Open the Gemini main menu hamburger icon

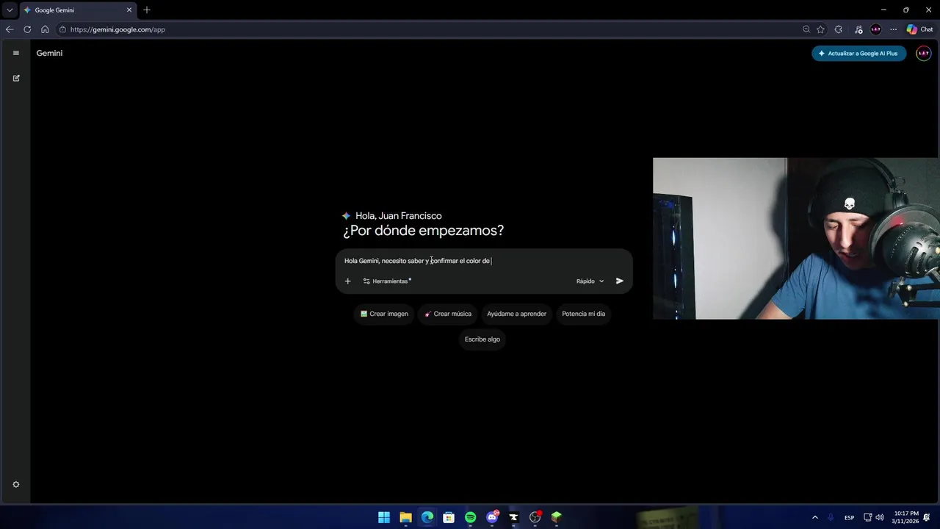16,53
